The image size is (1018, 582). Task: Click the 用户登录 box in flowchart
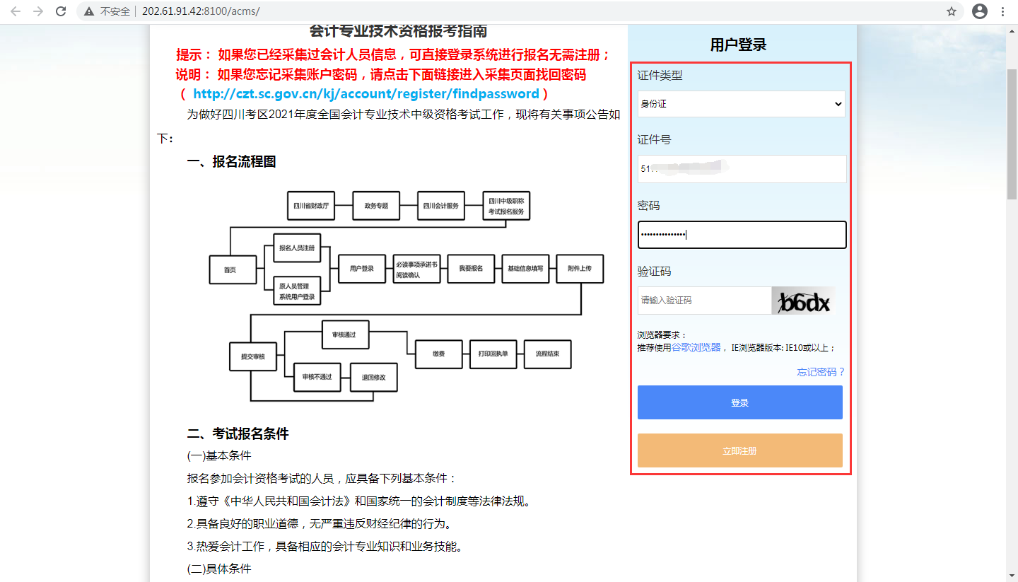[x=362, y=269]
